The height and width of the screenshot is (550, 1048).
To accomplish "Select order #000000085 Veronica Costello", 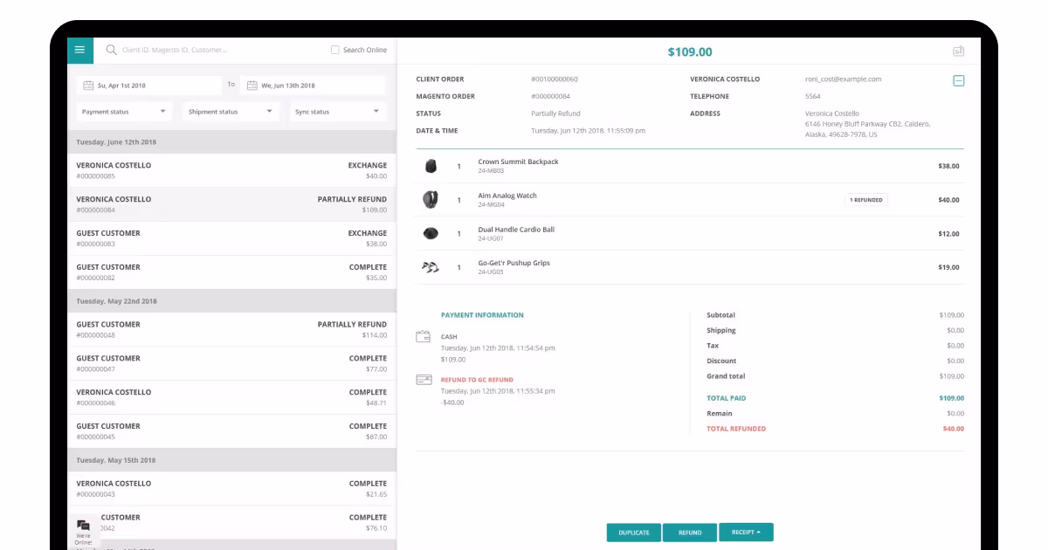I will [231, 170].
